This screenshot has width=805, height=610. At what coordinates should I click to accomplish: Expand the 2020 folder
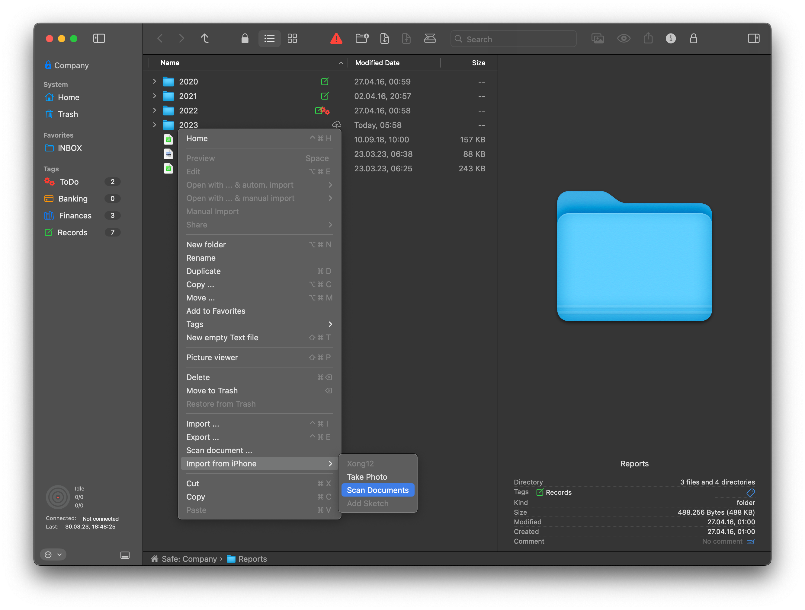click(x=154, y=81)
